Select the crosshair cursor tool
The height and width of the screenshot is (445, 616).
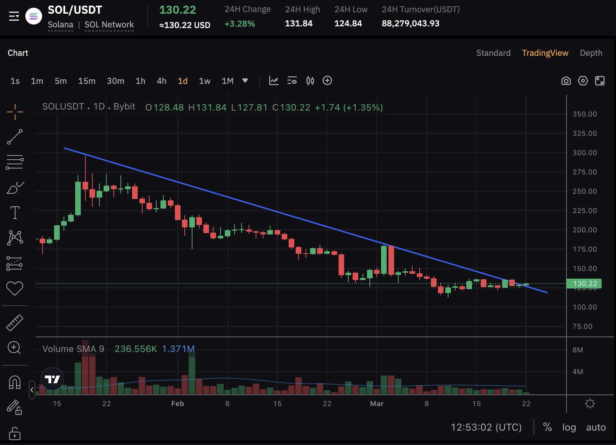click(15, 112)
